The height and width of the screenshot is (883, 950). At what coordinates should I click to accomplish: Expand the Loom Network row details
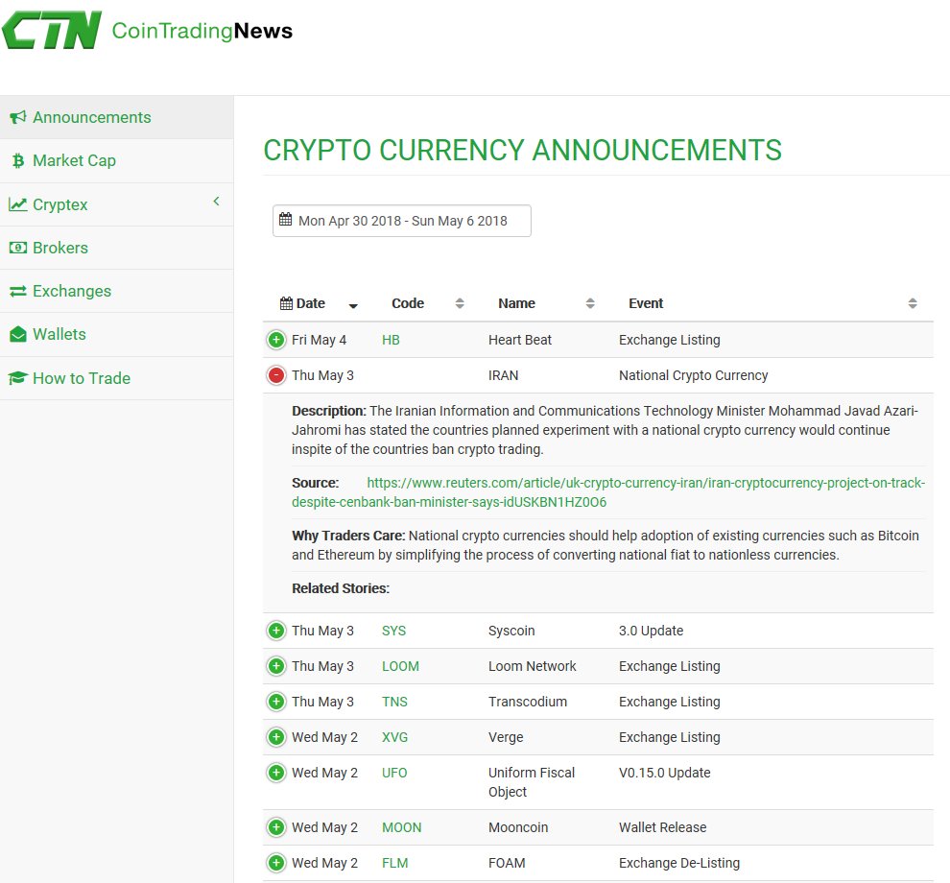(x=276, y=667)
